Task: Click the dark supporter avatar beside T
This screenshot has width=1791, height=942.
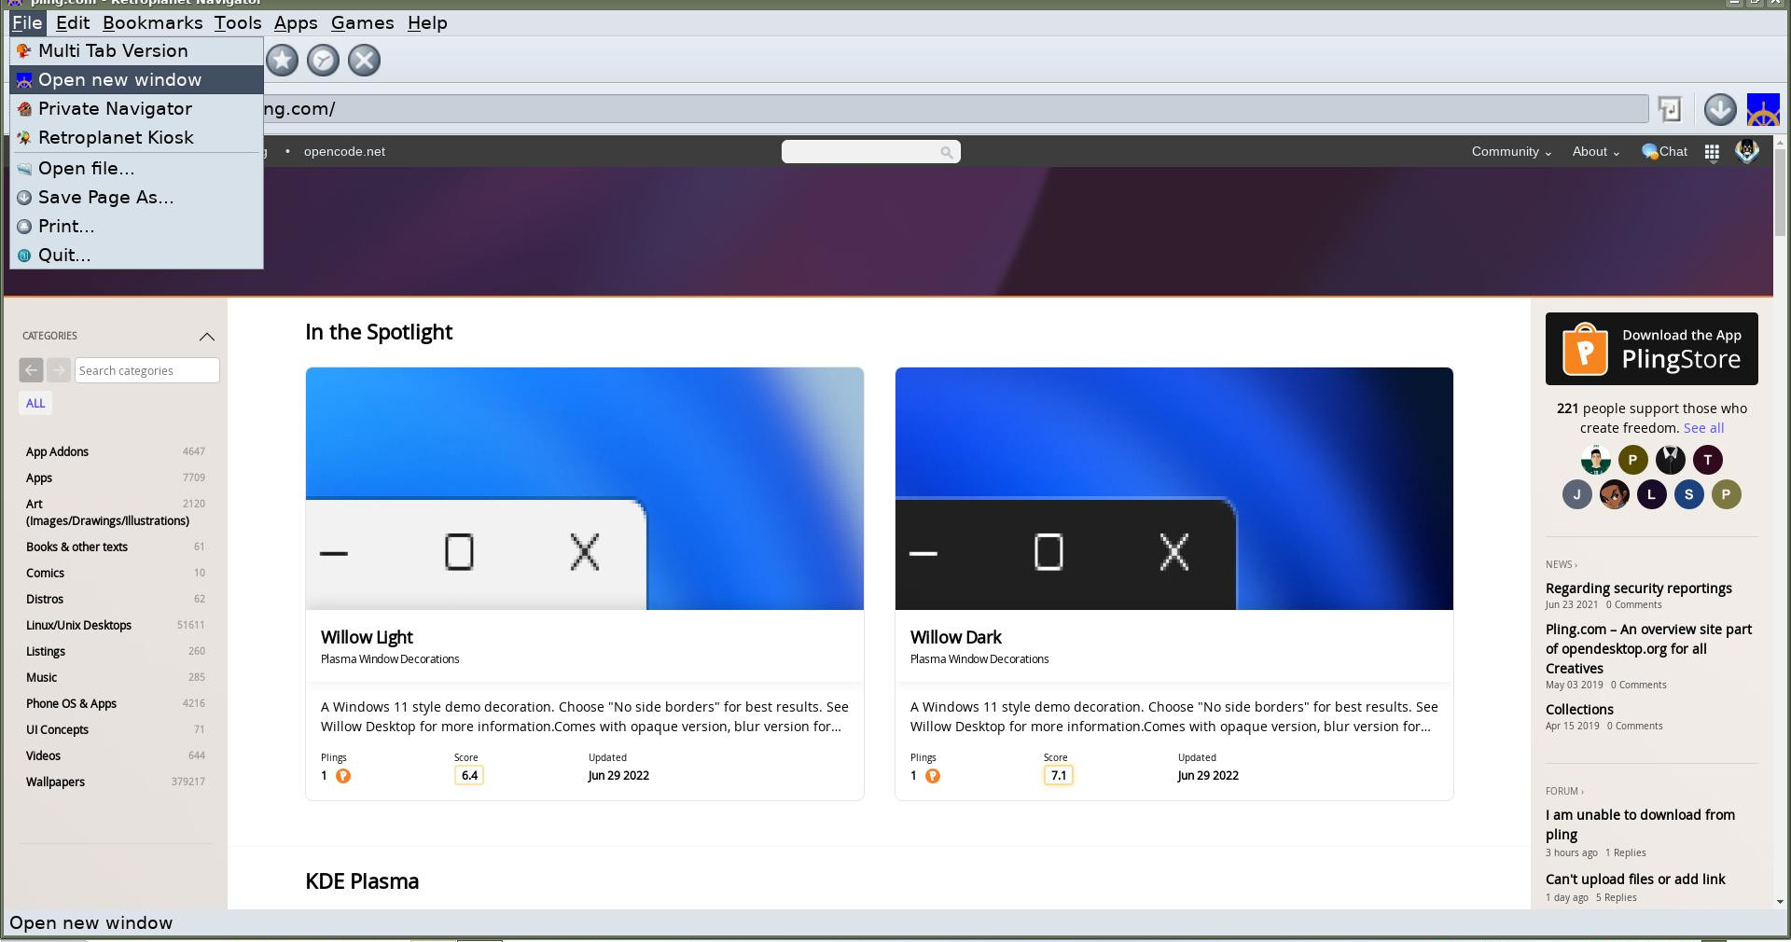Action: (x=1671, y=460)
